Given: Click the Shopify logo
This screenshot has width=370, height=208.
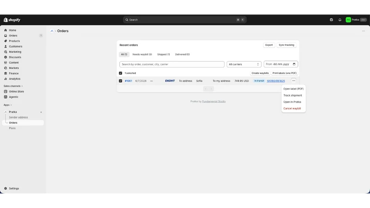Looking at the screenshot, I should coord(12,20).
